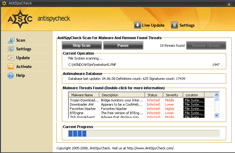
Task: Click the sidebar Settings magnifier icon
Action: (x=11, y=49)
